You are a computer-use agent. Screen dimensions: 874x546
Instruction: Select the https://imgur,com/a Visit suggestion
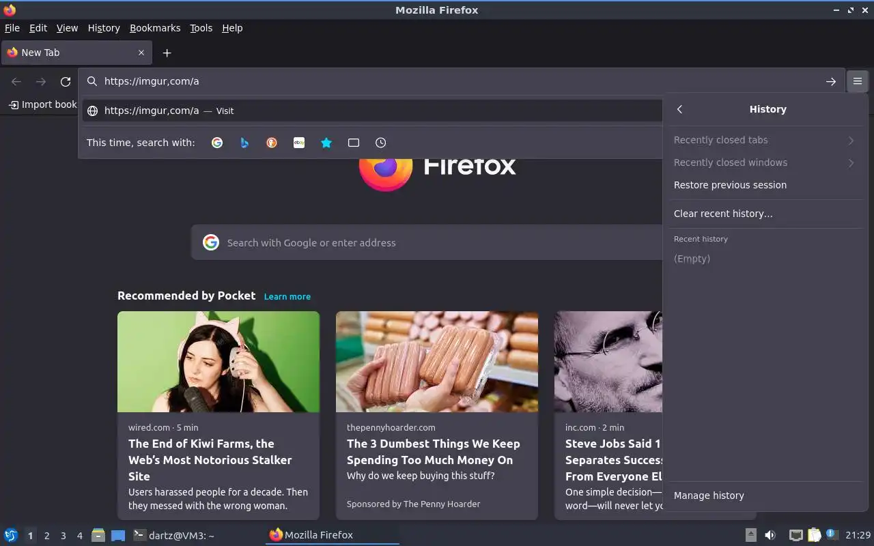click(372, 111)
